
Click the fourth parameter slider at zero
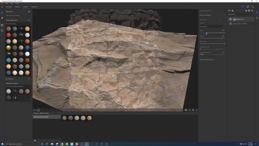(212, 49)
